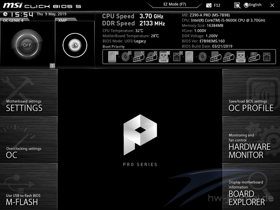Click the Intel Core i5-9600K CPU line
Screen dimensions: 280x210
(223, 20)
